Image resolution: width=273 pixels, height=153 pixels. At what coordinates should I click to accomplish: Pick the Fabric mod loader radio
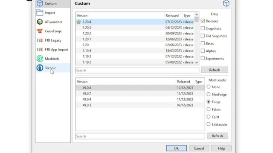coord(209,109)
